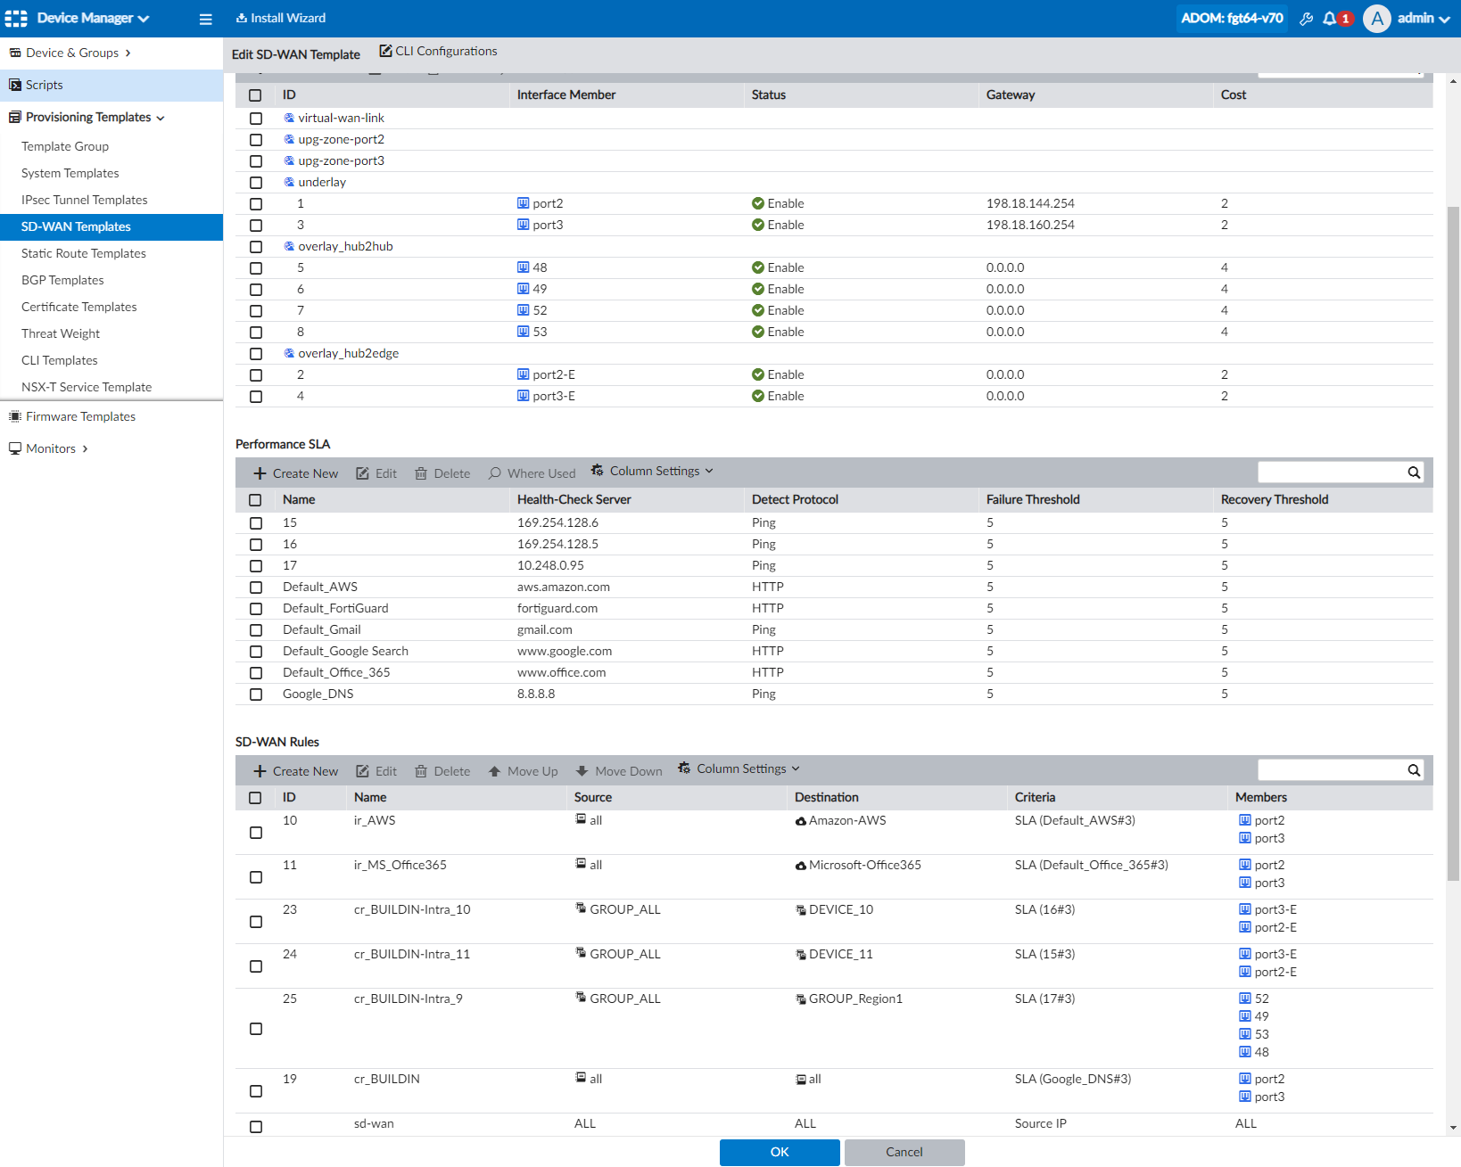Check the underlay zone checkbox

tap(256, 182)
